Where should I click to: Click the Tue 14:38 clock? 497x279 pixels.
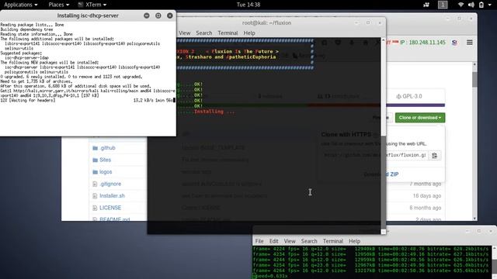pos(248,5)
